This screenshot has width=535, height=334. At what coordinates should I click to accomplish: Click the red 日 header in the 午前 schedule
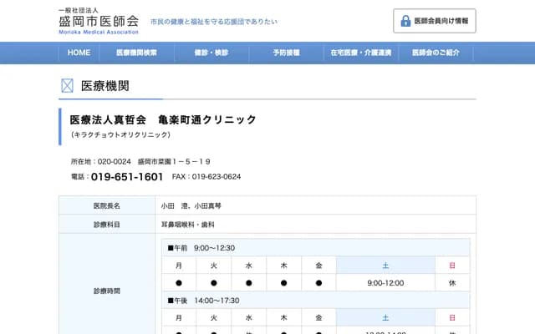tap(452, 266)
